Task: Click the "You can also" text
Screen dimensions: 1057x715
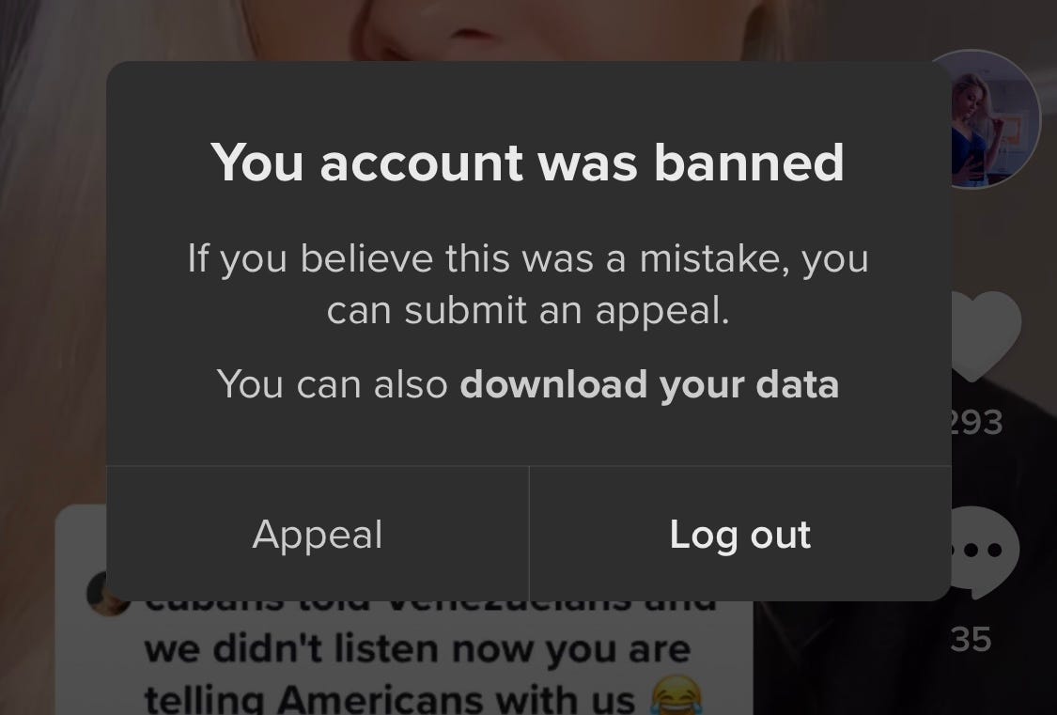Action: [333, 384]
